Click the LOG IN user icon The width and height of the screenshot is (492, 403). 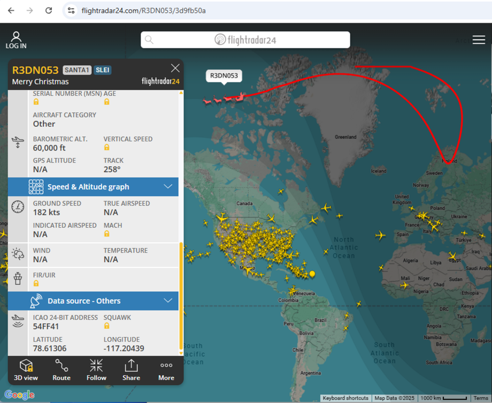pos(16,40)
